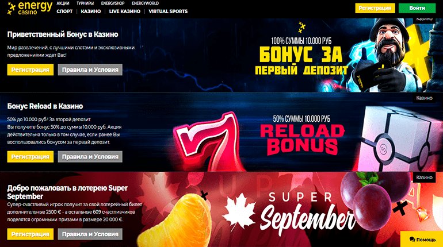
Task: Register under Бонус Reload в Казино
Action: (30, 156)
